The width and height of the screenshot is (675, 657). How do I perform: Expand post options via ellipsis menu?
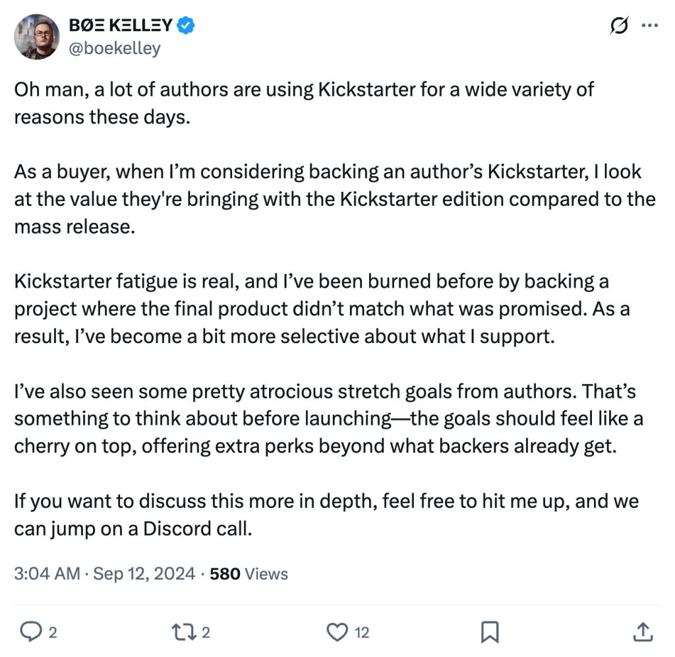coord(651,25)
